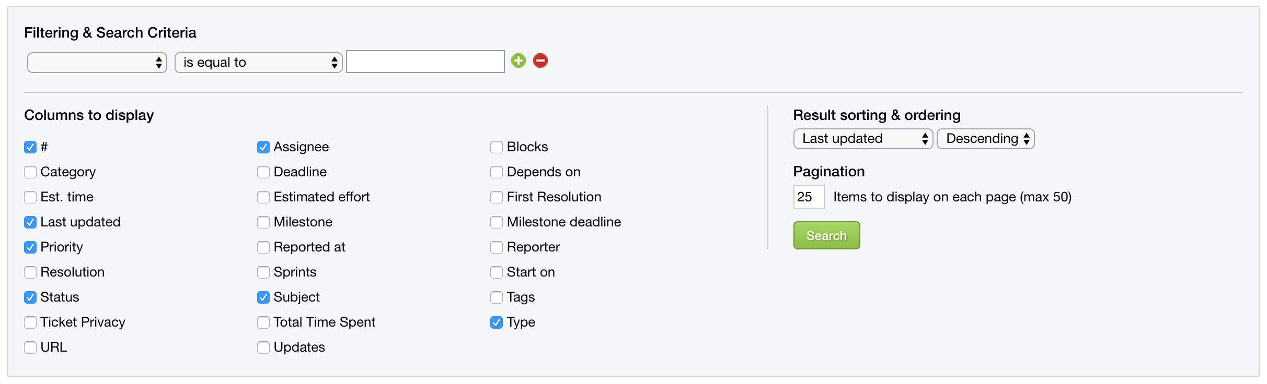Click the red remove filter minus icon

[540, 61]
